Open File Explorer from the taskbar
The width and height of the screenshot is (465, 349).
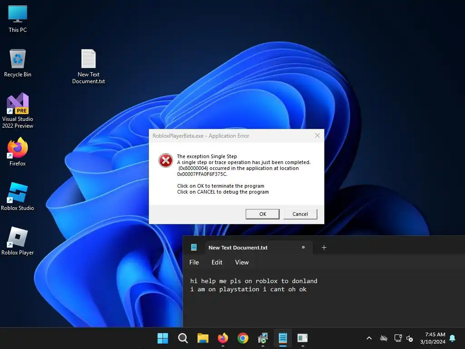click(x=203, y=338)
